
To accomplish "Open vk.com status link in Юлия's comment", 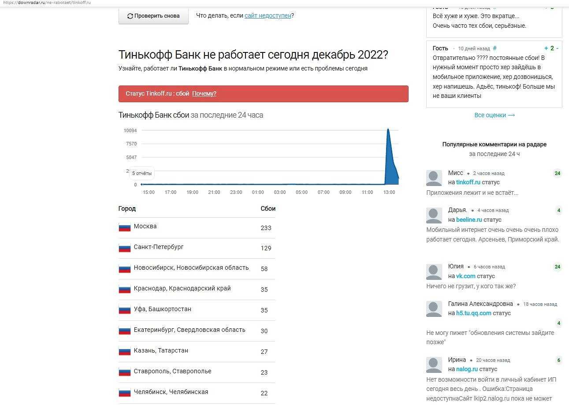I will pos(465,276).
